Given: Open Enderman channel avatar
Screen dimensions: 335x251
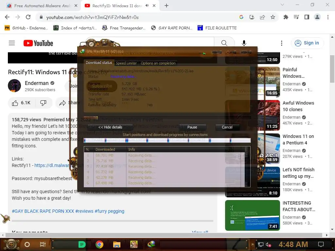Looking at the screenshot, I should [x=14, y=86].
